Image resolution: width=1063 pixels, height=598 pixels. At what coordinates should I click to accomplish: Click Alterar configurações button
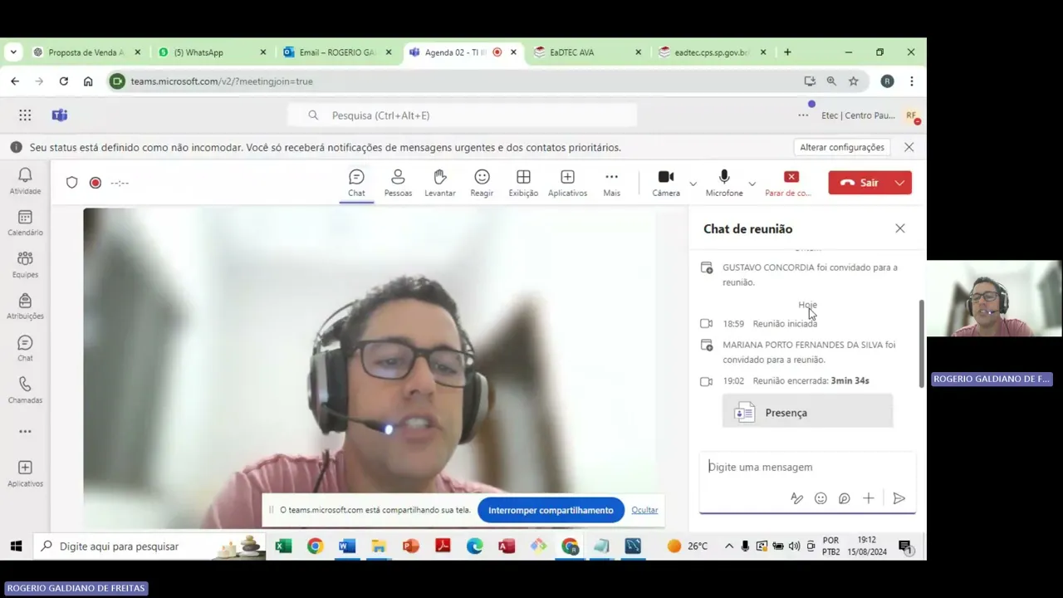(842, 147)
